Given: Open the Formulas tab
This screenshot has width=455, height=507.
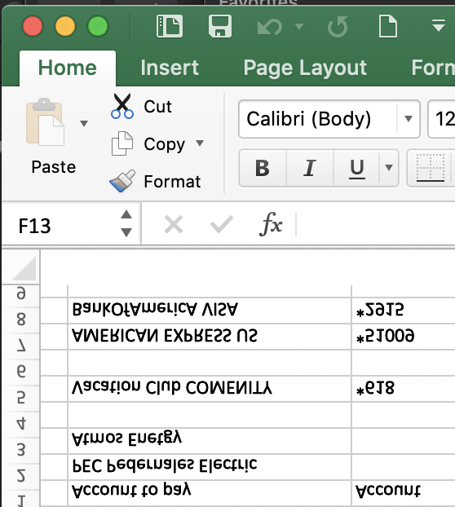Looking at the screenshot, I should pyautogui.click(x=433, y=68).
